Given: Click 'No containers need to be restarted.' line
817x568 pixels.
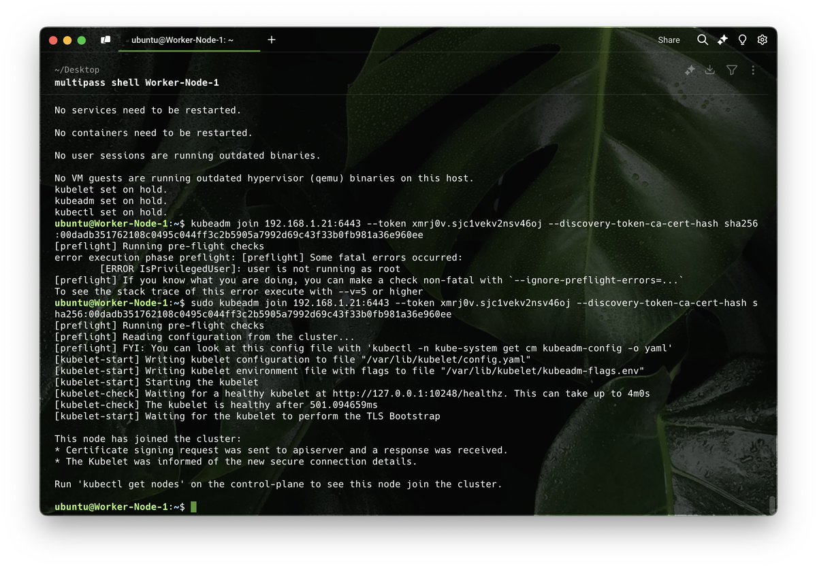Looking at the screenshot, I should click(x=154, y=133).
